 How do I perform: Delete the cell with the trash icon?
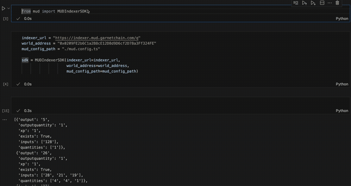(337, 3)
